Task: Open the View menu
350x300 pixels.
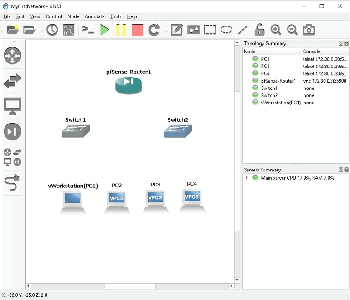Action: pos(35,16)
